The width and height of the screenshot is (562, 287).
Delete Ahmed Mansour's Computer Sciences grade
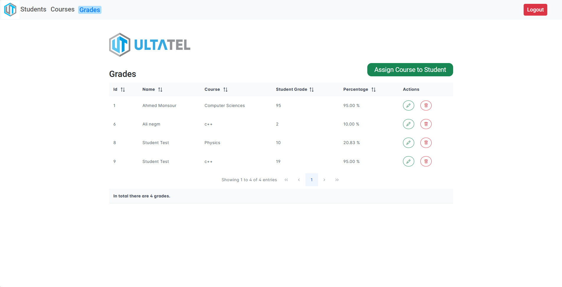point(426,105)
